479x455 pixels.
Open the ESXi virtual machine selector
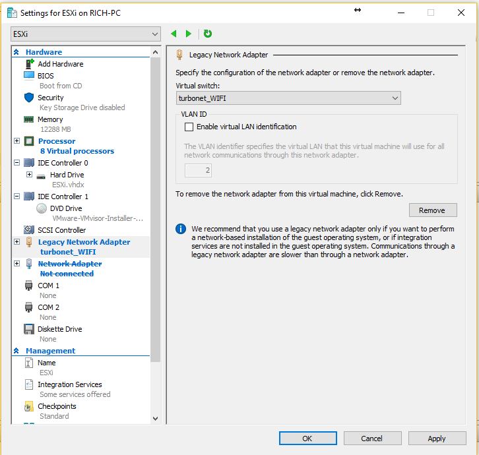tap(86, 34)
